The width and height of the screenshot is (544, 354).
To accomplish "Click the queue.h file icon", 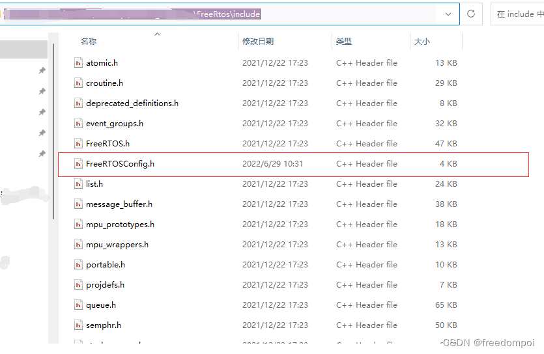I will coord(78,305).
